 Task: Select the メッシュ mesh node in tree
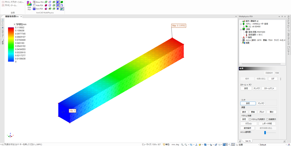[244, 40]
